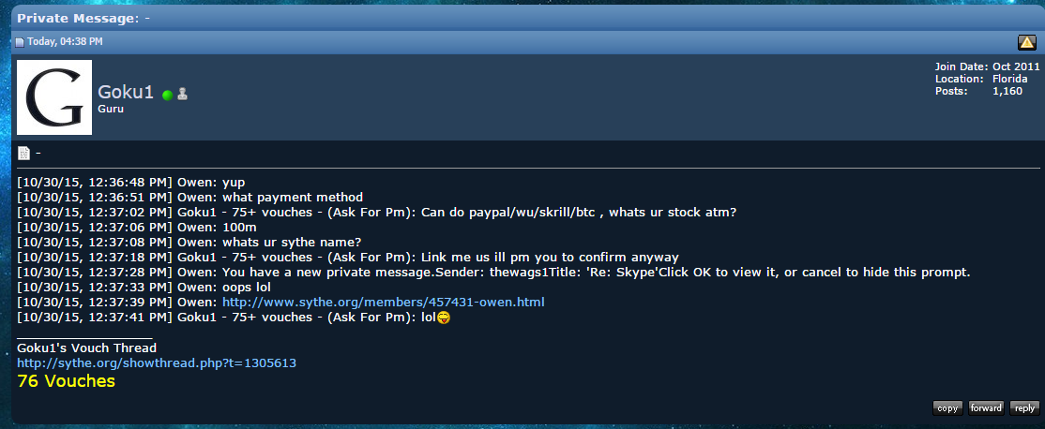Screen dimensions: 1045x429
Task: Click the 'Private Message: -' header title
Action: click(x=83, y=18)
